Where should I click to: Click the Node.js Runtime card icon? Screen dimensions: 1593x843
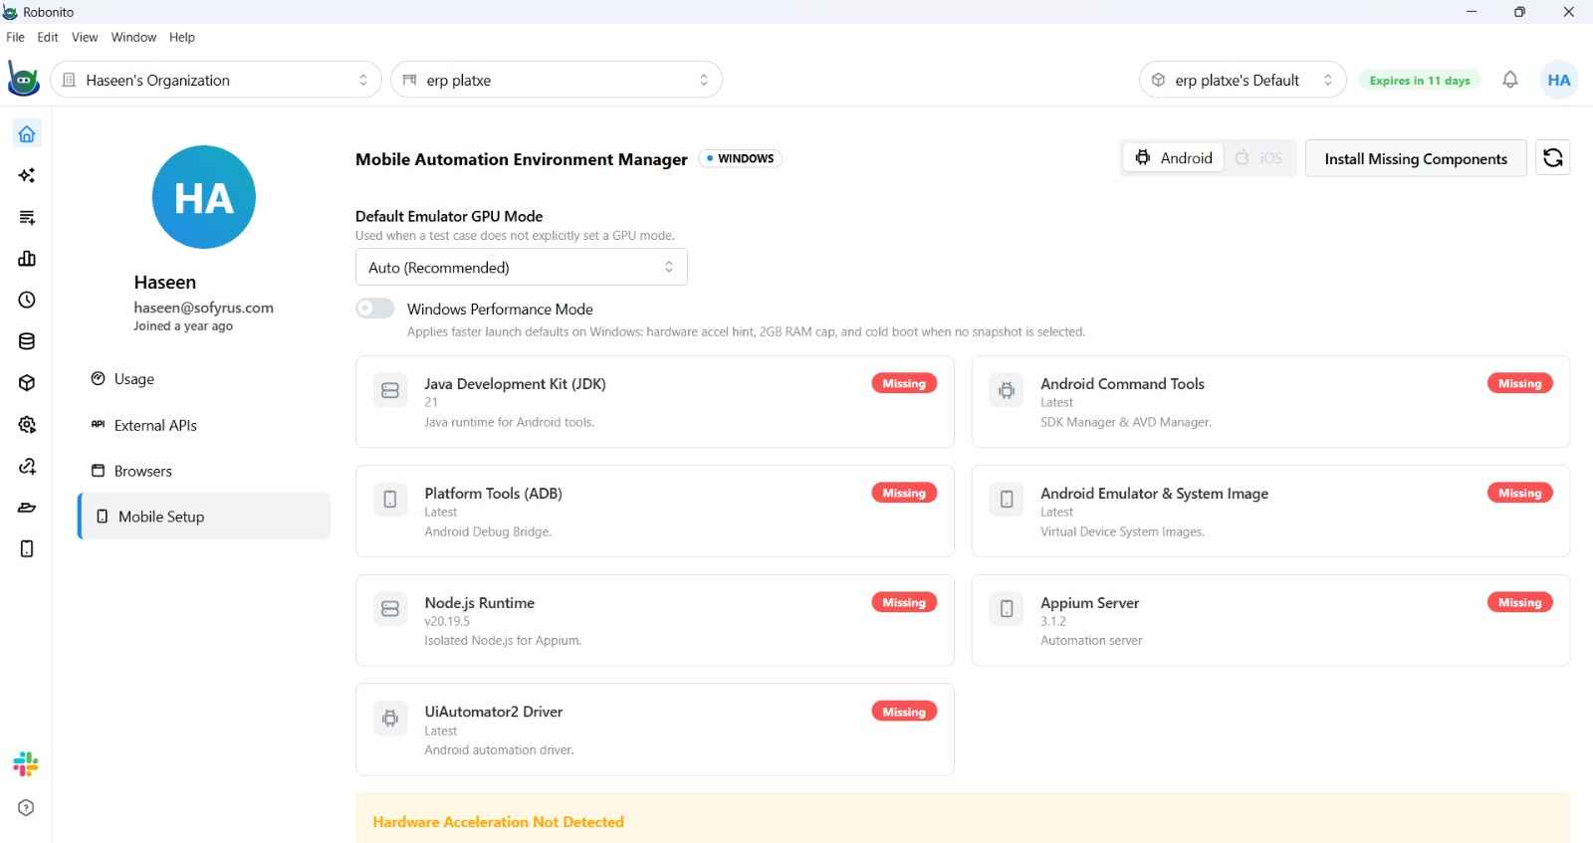tap(390, 609)
